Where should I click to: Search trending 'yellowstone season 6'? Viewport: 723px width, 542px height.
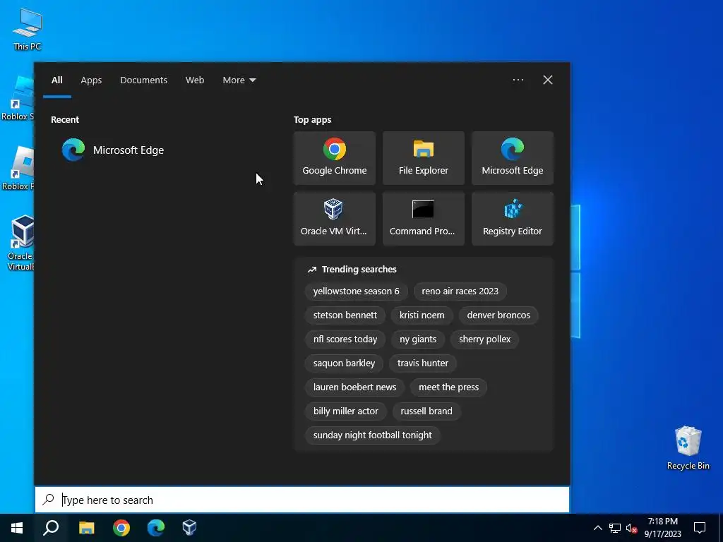(x=357, y=291)
